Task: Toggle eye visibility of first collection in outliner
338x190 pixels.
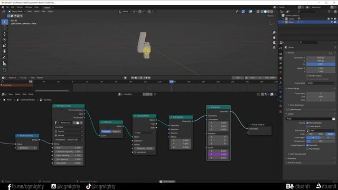Action: (x=332, y=19)
